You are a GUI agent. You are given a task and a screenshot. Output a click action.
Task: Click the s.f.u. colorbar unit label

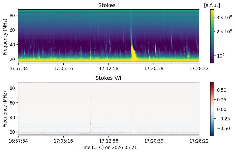click(x=212, y=5)
